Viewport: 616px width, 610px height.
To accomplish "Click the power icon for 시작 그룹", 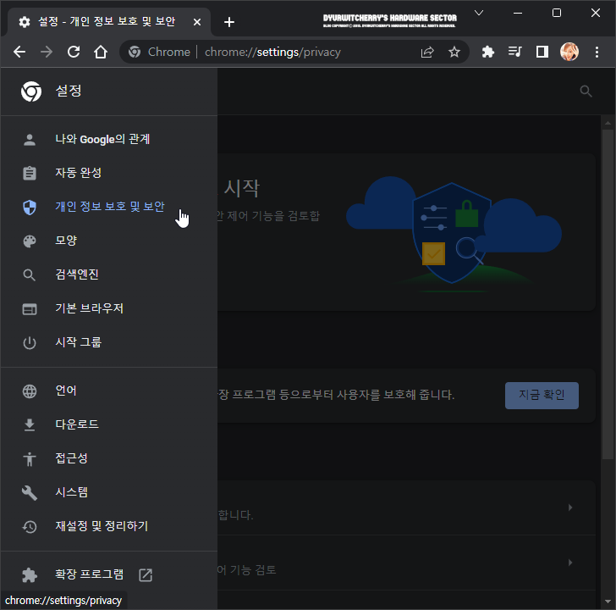I will point(30,343).
